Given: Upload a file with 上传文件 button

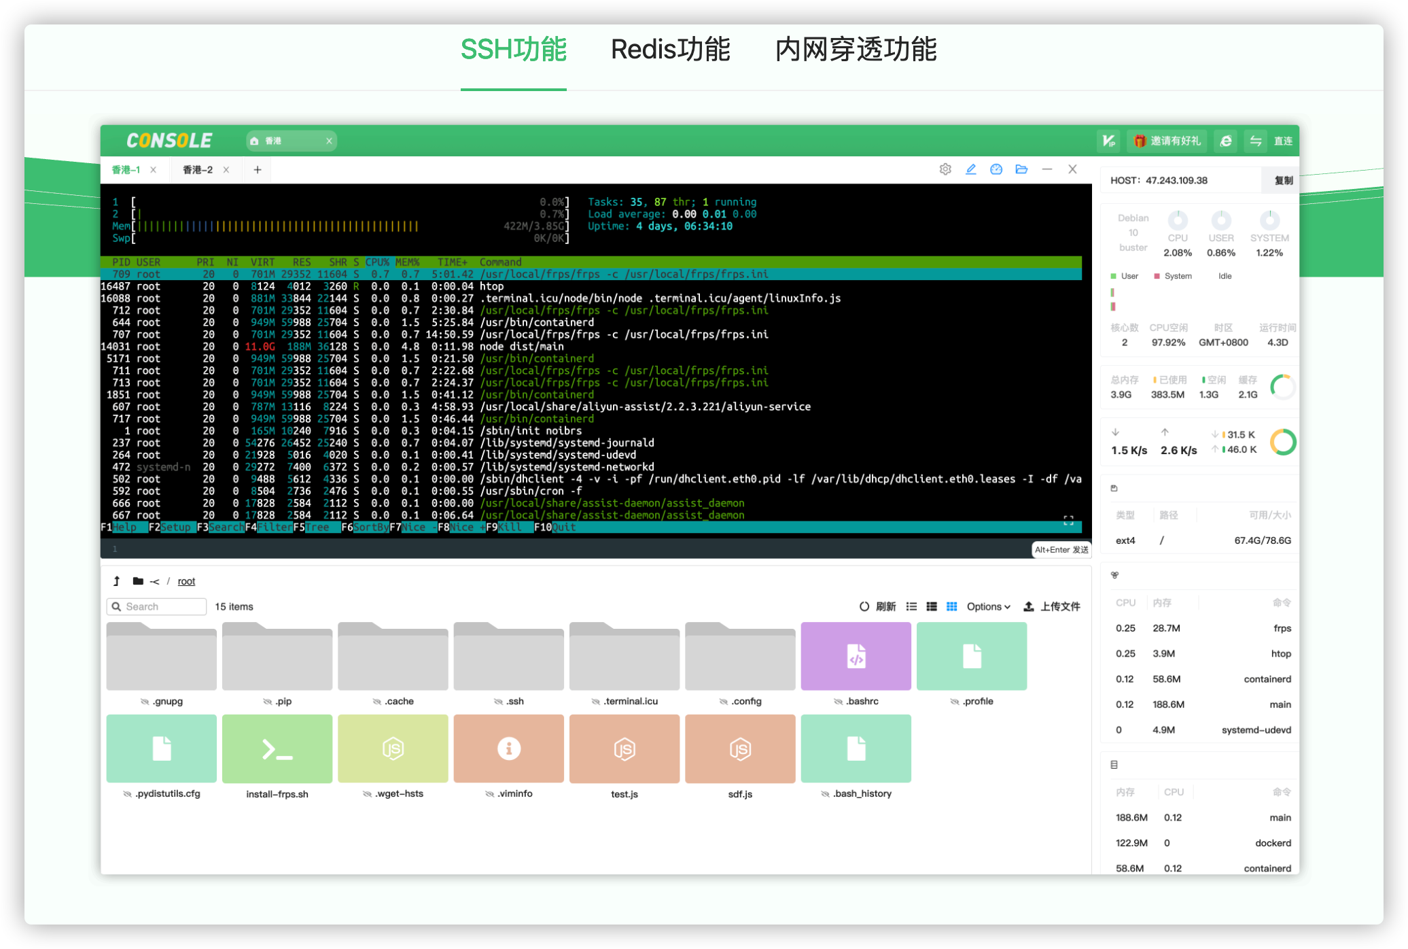Looking at the screenshot, I should [x=1052, y=606].
